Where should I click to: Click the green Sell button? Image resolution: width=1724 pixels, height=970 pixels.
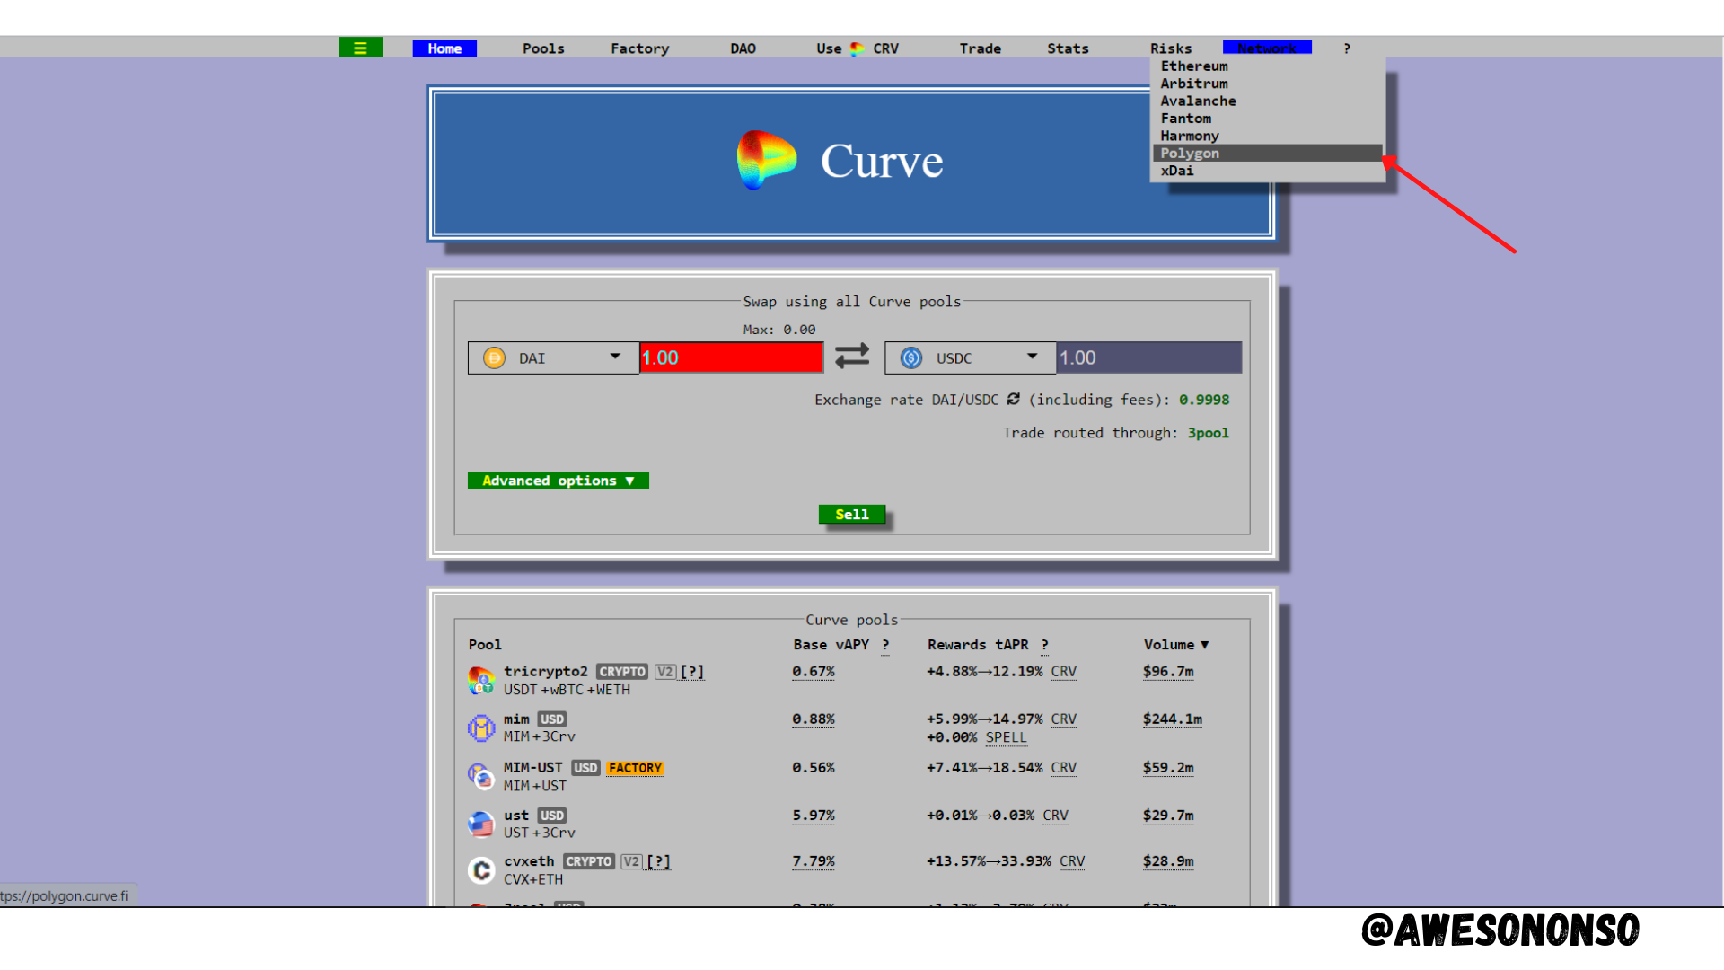[852, 515]
